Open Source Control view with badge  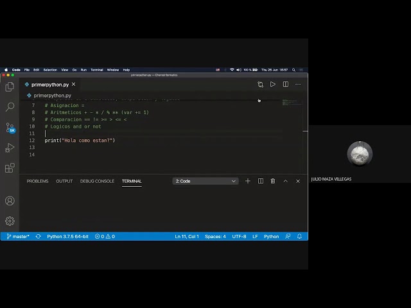point(10,128)
